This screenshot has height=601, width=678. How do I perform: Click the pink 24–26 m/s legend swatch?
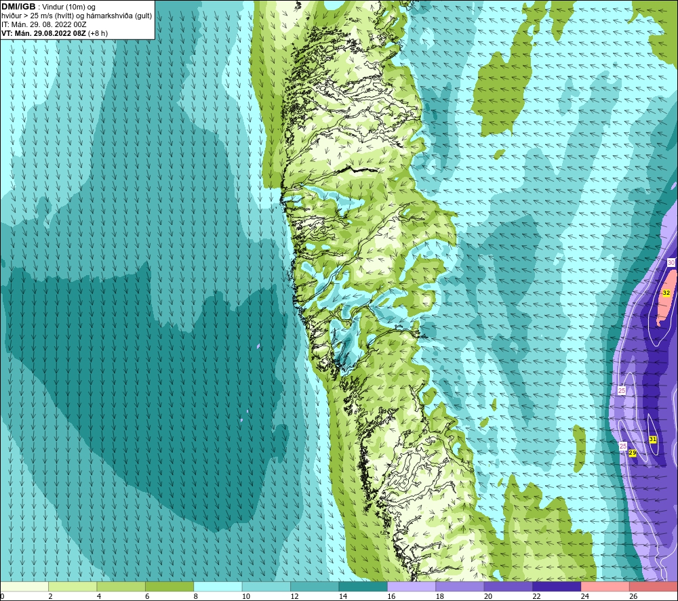coord(605,586)
